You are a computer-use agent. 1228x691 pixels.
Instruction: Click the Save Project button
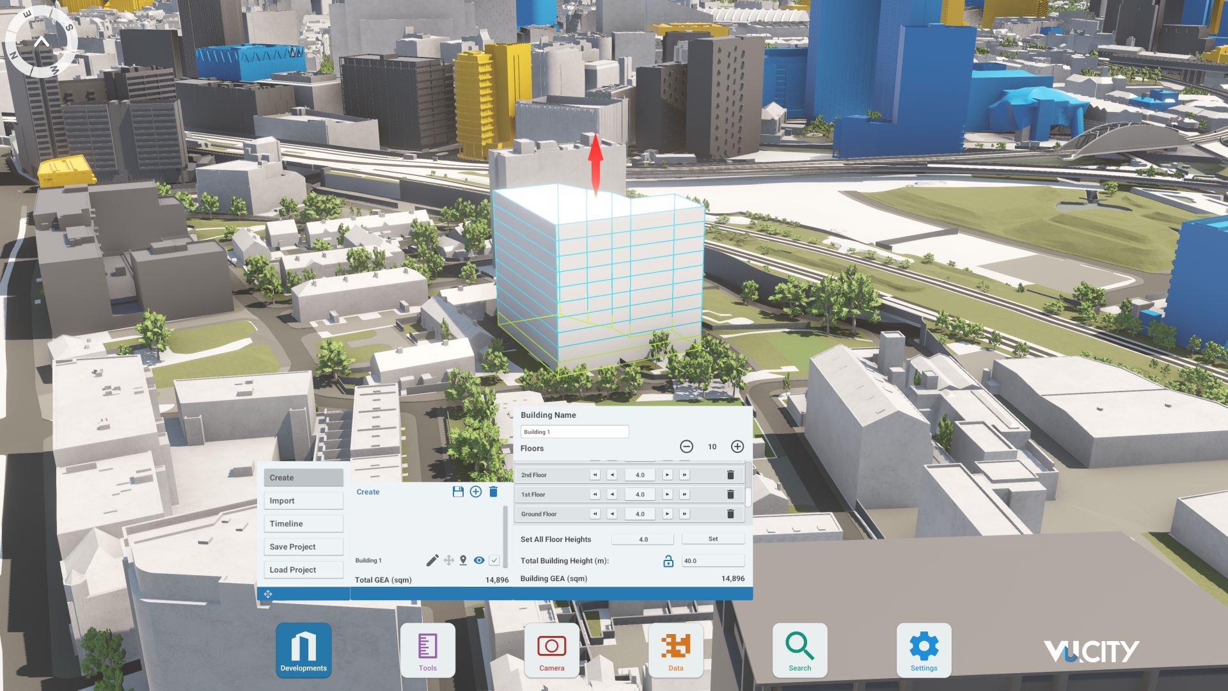[x=303, y=547]
